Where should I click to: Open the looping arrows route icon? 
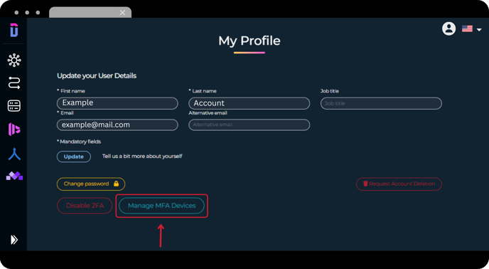(14, 83)
